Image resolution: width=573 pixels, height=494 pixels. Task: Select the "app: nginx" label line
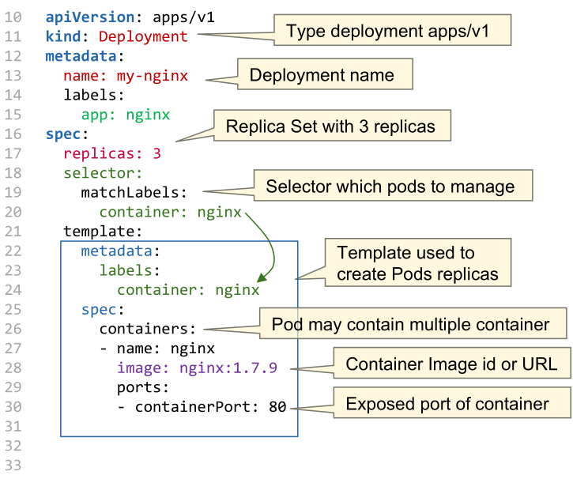pos(125,115)
